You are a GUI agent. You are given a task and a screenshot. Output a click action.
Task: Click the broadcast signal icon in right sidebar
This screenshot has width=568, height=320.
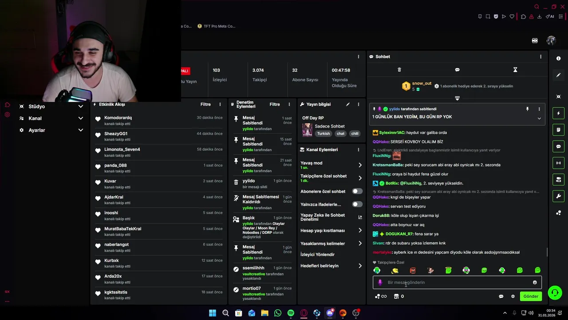point(558,163)
